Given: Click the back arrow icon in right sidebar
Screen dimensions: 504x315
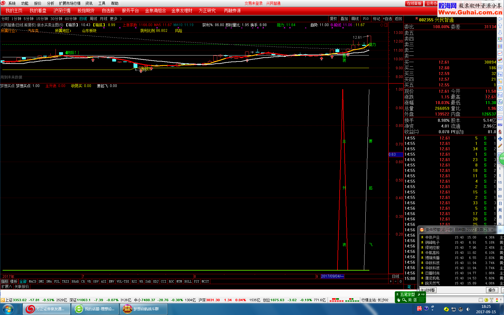Looking at the screenshot, I should point(500,19).
